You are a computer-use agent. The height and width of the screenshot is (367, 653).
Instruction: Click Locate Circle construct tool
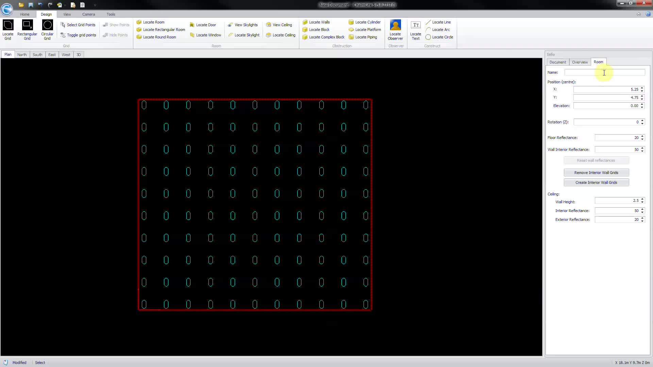[439, 37]
